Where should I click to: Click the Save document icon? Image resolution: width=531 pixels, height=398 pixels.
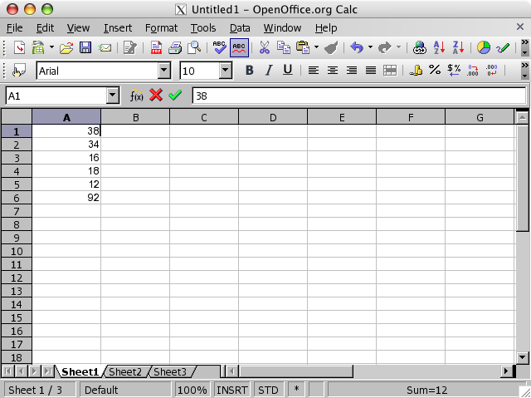pyautogui.click(x=85, y=48)
